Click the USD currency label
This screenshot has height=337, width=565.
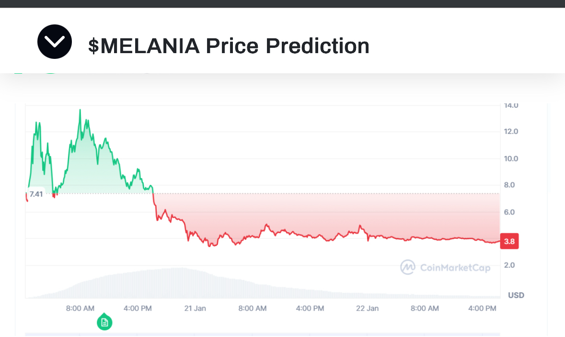[x=516, y=295]
